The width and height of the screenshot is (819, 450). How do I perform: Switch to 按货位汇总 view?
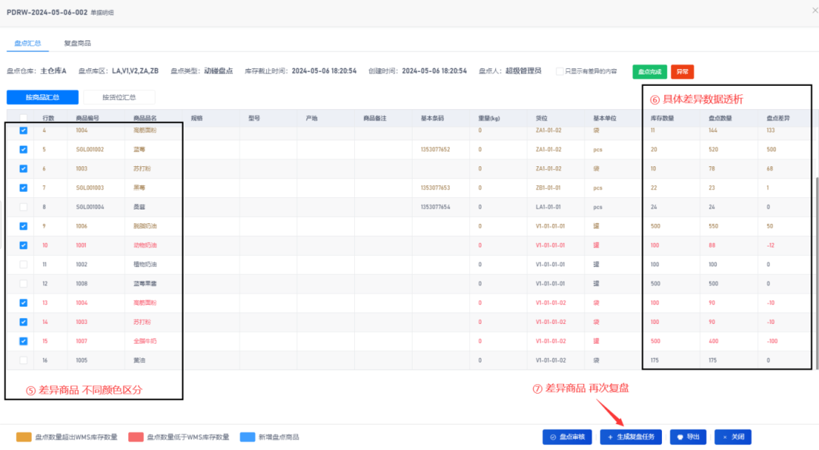(118, 97)
